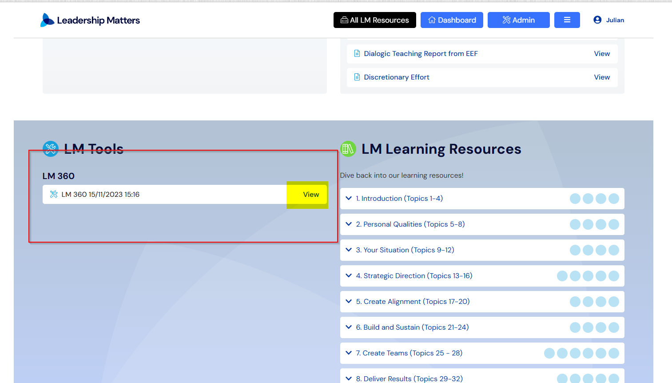Screen dimensions: 672x383
Task: Click the LM 360 heading
Action: [59, 176]
